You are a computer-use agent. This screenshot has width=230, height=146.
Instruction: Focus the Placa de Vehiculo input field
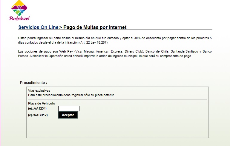point(69,108)
